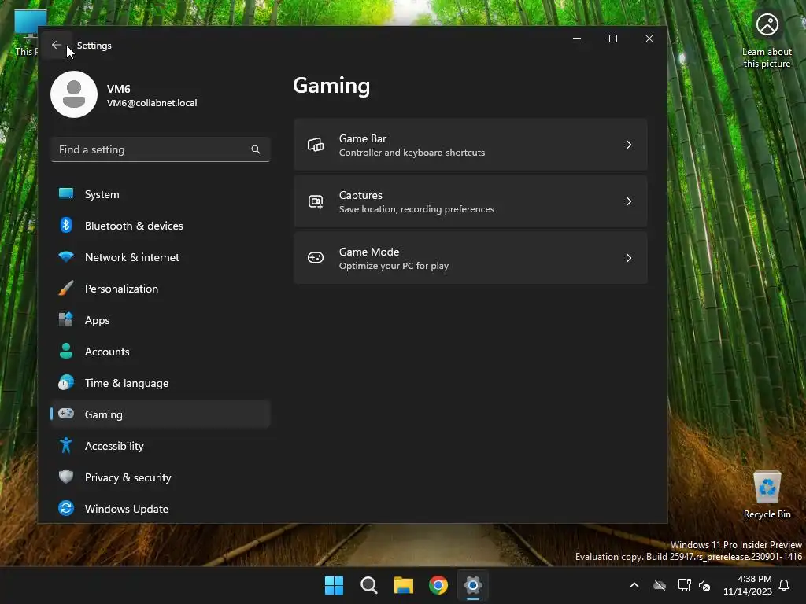This screenshot has height=604, width=806.
Task: Click 'Save location, recording preferences' text
Action: pyautogui.click(x=416, y=209)
